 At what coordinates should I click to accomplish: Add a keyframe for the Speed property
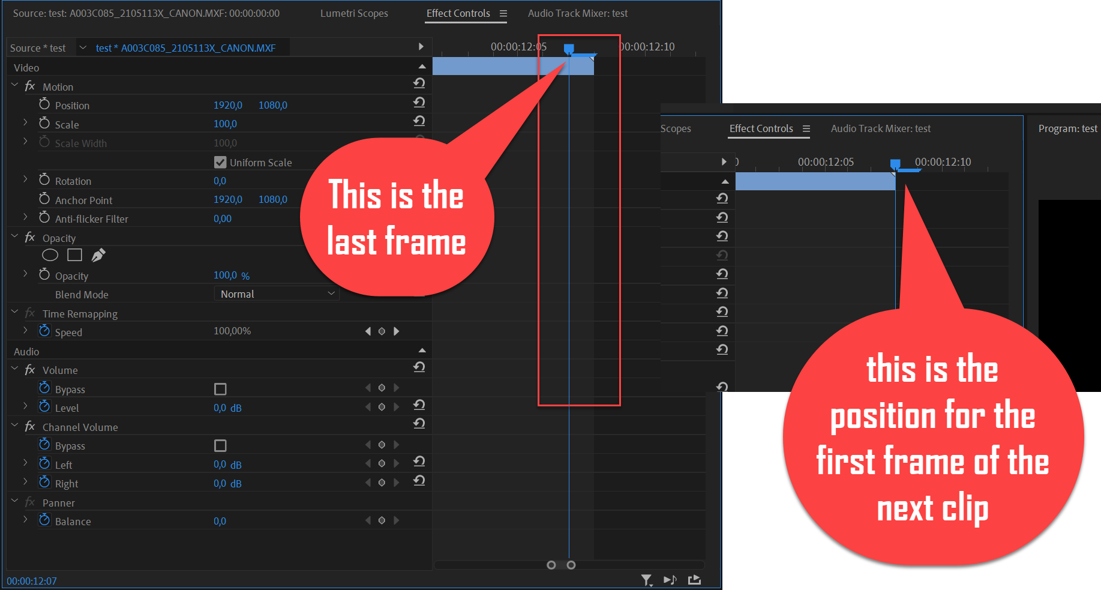click(382, 331)
